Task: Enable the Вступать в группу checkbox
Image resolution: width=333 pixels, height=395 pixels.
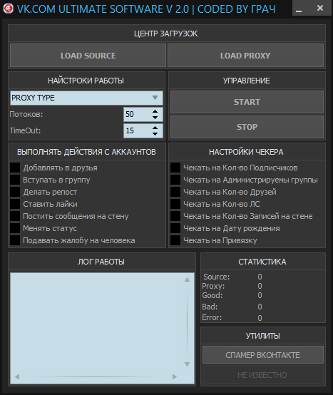Action: (15, 180)
